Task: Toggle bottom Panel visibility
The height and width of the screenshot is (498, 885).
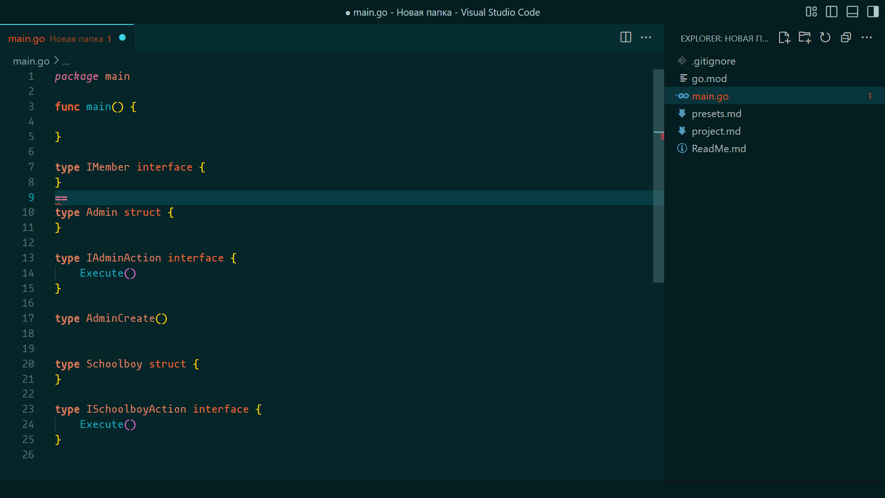Action: click(852, 12)
